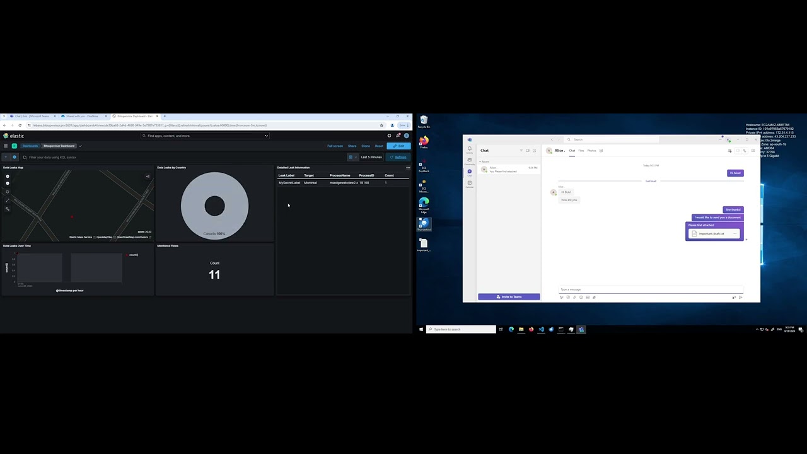Bookmark the page with the star icon
The height and width of the screenshot is (454, 807).
coord(381,125)
